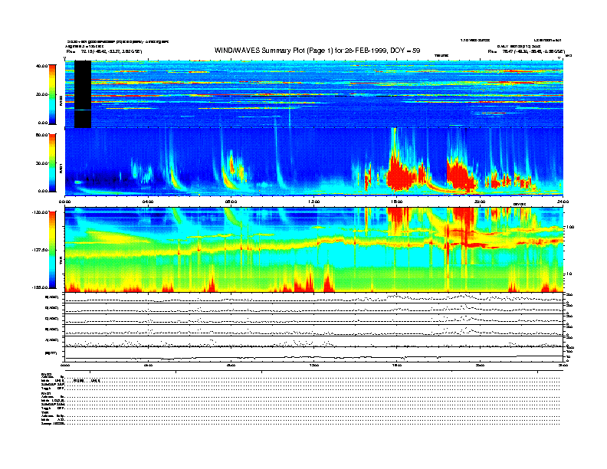The height and width of the screenshot is (469, 607).
Task: Click the 04:00 tick label below RAD1 panel
Action: (x=148, y=202)
